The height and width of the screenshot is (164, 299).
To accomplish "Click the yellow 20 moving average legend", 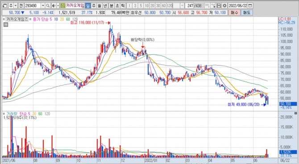I will pyautogui.click(x=62, y=19).
